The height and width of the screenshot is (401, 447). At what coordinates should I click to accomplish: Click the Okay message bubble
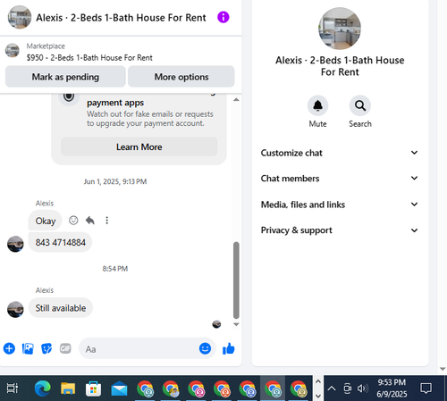(45, 221)
